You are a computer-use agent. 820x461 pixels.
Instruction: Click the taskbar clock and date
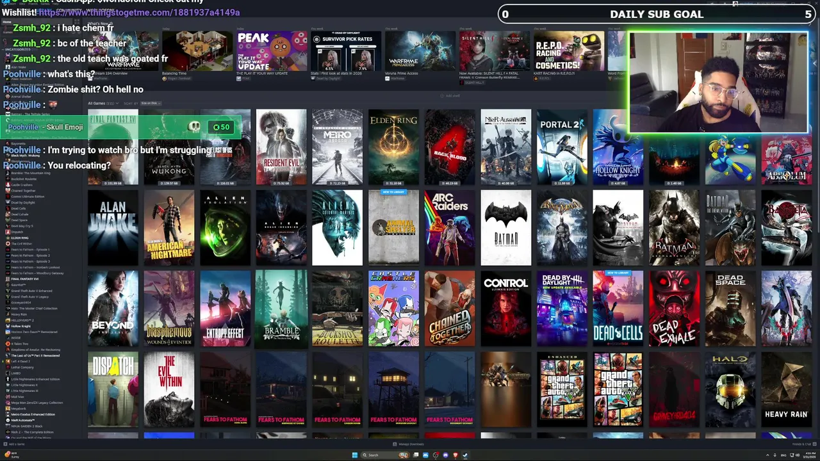(x=809, y=455)
